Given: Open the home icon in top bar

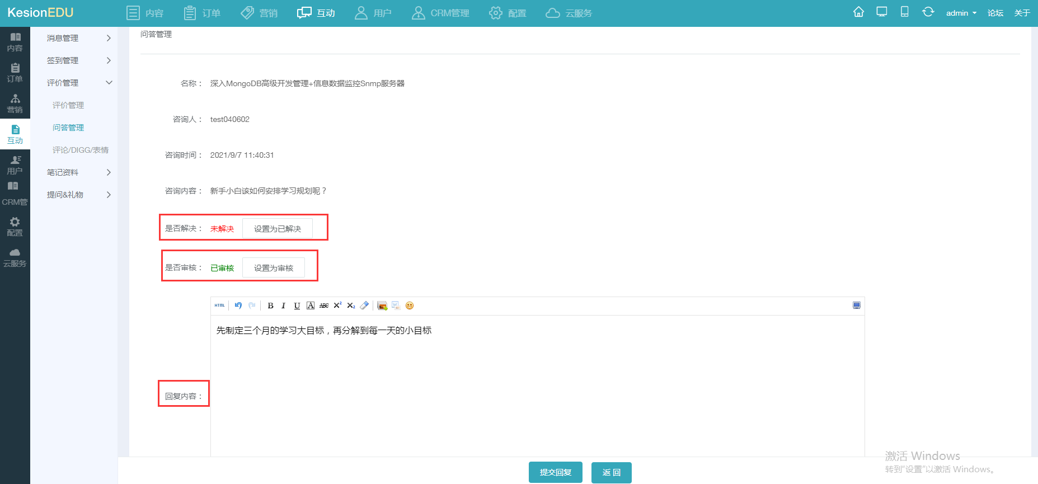Looking at the screenshot, I should (858, 12).
